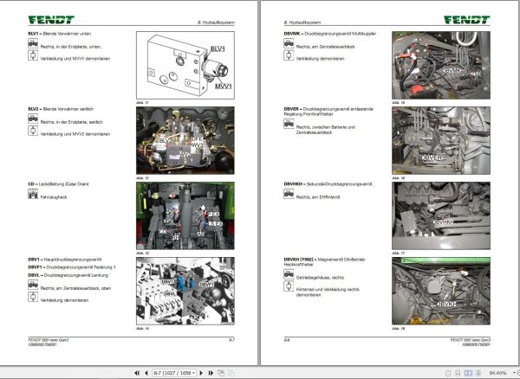
Task: Go to the first page of the document
Action: click(137, 373)
